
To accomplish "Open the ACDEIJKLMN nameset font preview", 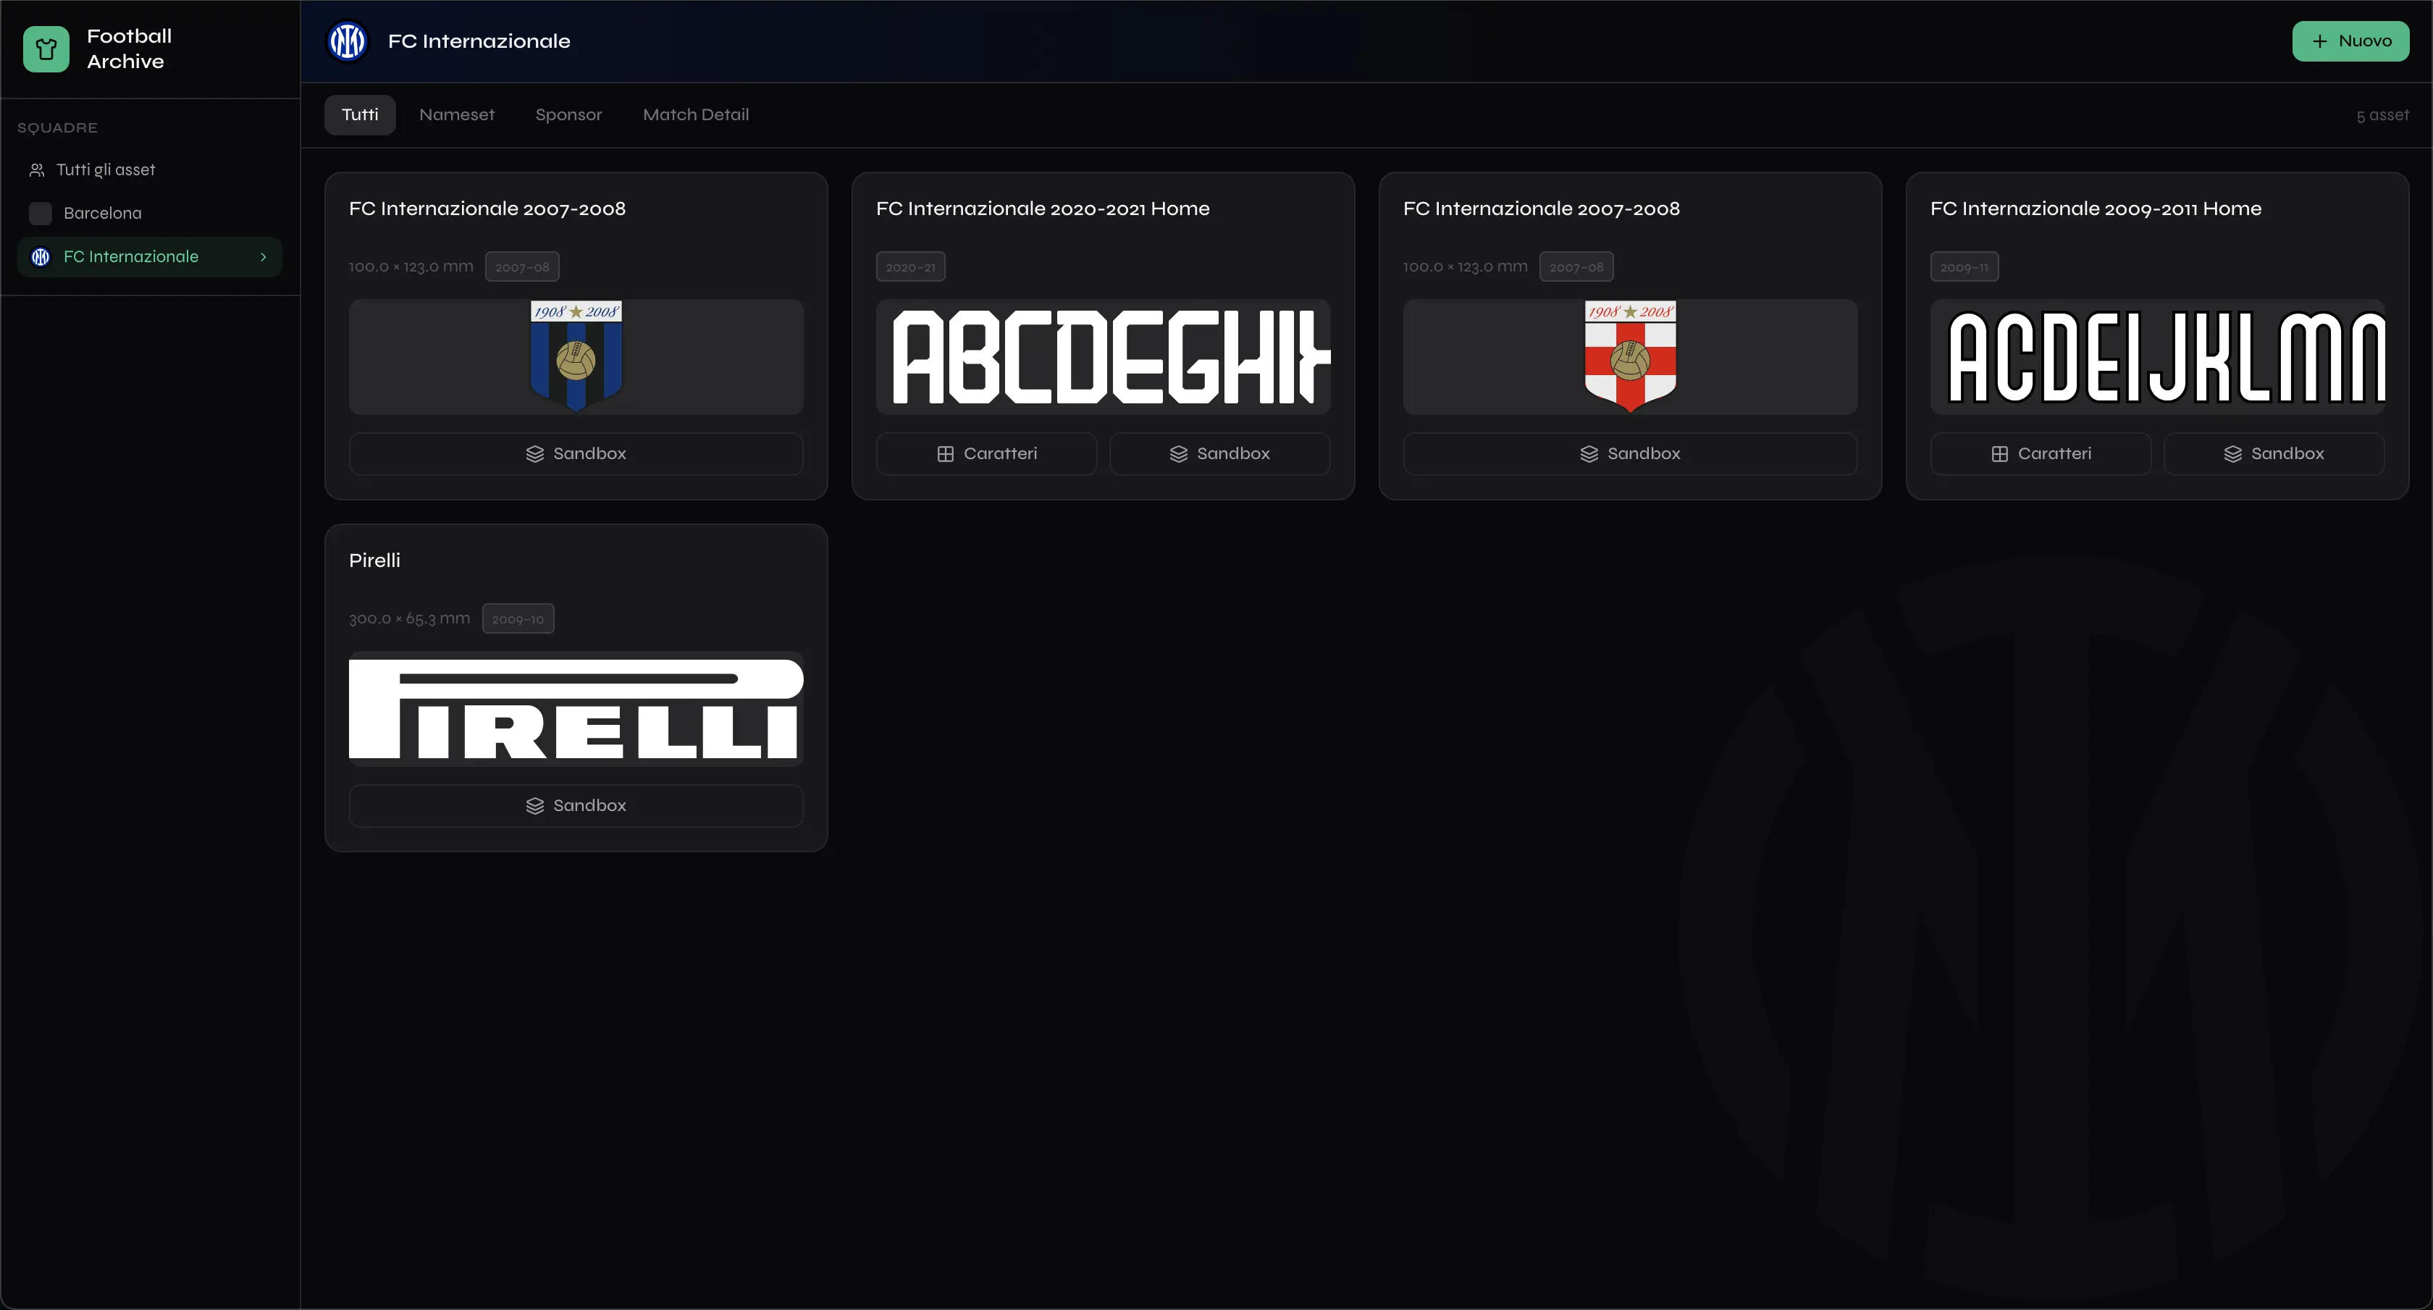I will coord(2157,357).
